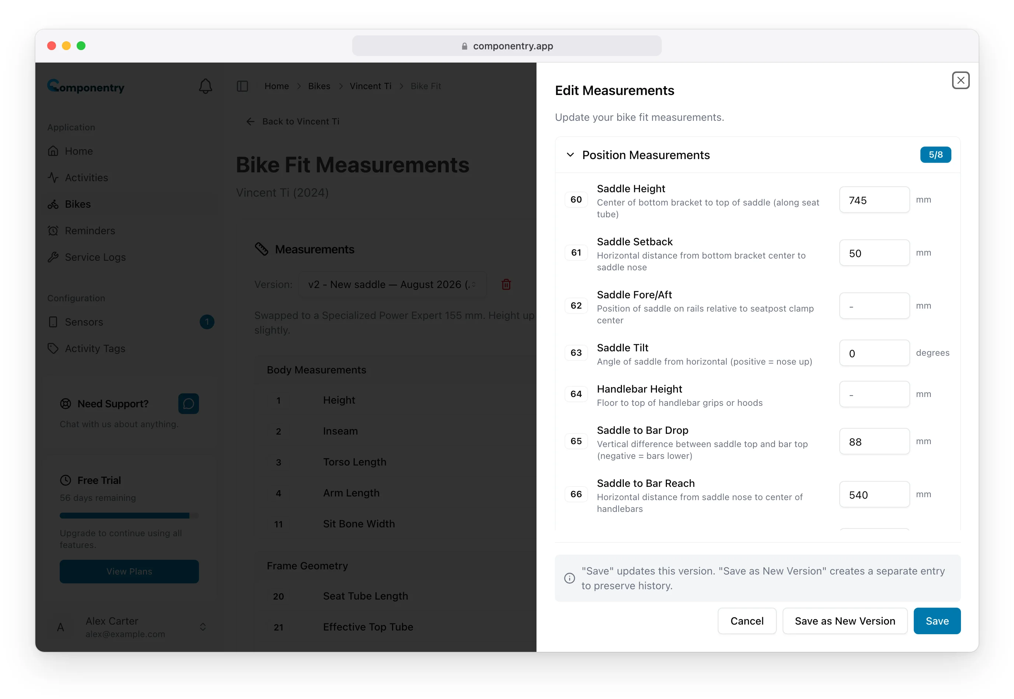Image resolution: width=1014 pixels, height=699 pixels.
Task: Edit the Saddle to Bar Drop field
Action: point(874,442)
